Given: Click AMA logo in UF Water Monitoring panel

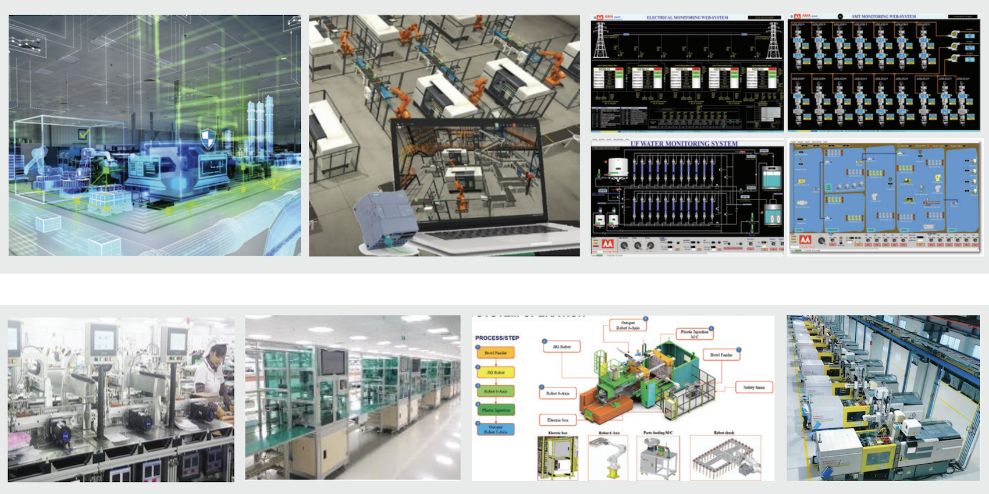Looking at the screenshot, I should click(607, 244).
